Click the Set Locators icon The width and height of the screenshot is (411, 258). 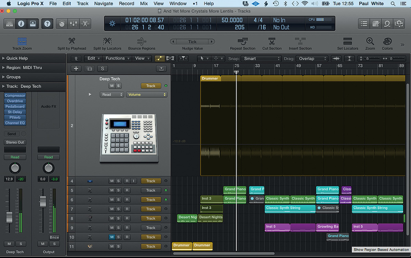click(x=348, y=41)
